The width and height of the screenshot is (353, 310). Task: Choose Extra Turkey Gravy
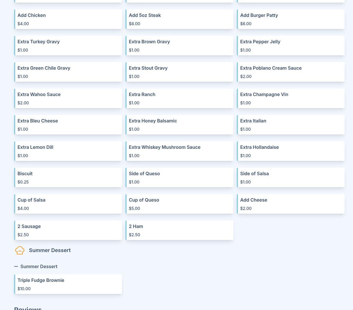click(x=68, y=46)
